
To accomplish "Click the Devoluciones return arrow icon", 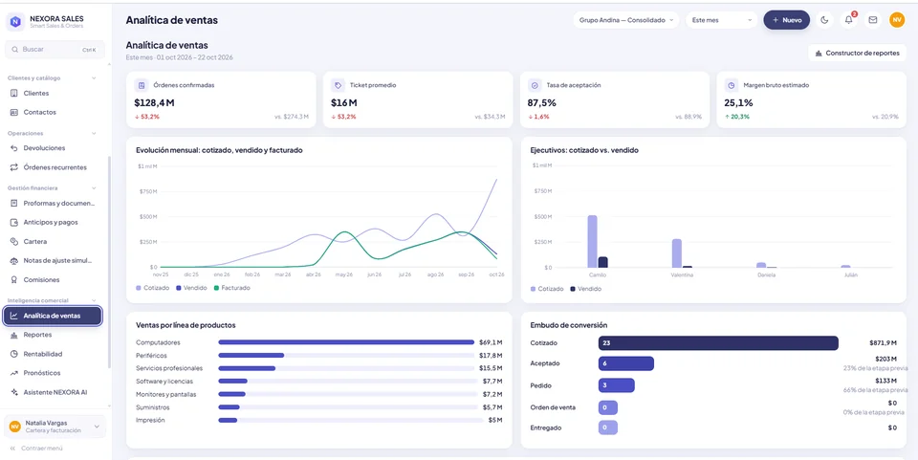I will click(14, 148).
